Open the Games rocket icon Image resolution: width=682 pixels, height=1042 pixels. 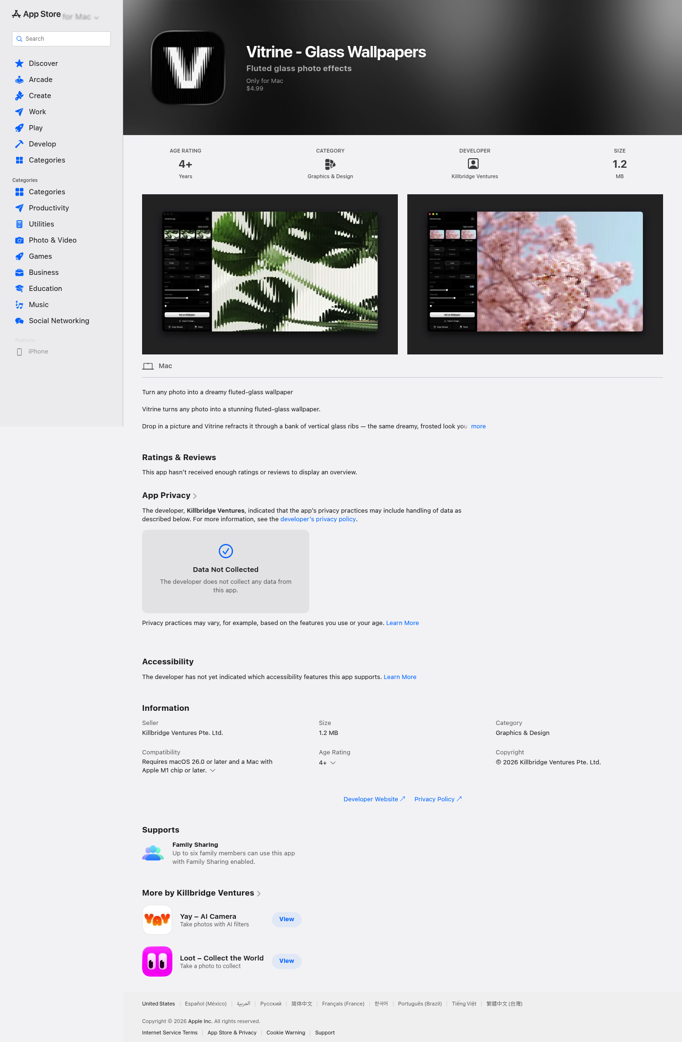pyautogui.click(x=19, y=256)
